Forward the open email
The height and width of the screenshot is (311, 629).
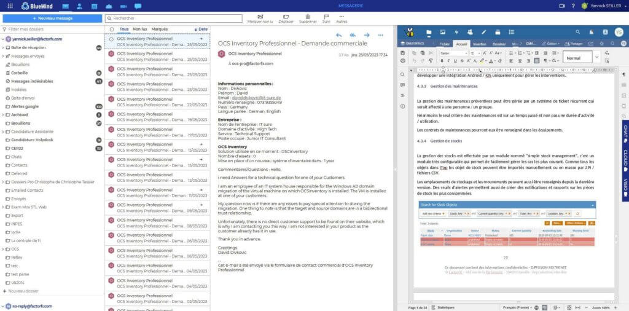pyautogui.click(x=366, y=35)
